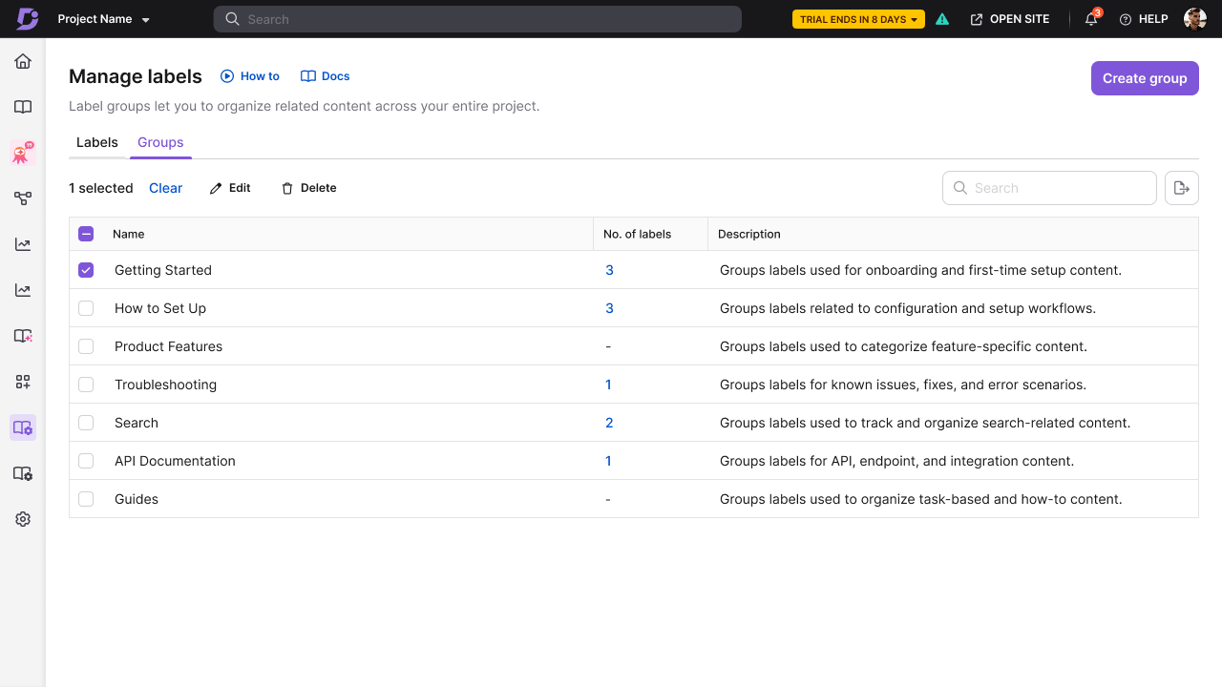Click the Delete trash icon

287,188
